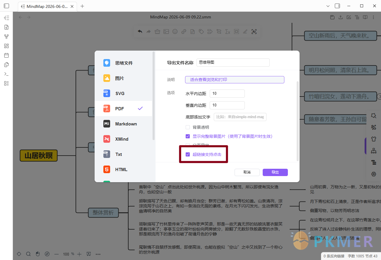Open the more options menu in header
Image resolution: width=381 pixels, height=260 pixels.
(373, 17)
